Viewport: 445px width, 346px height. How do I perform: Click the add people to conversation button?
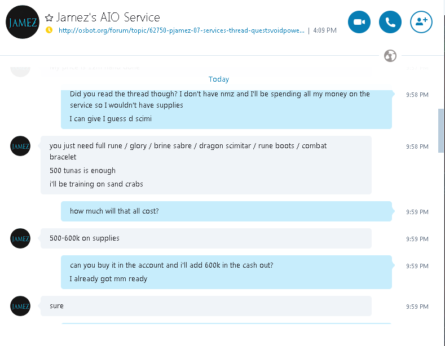pos(421,22)
